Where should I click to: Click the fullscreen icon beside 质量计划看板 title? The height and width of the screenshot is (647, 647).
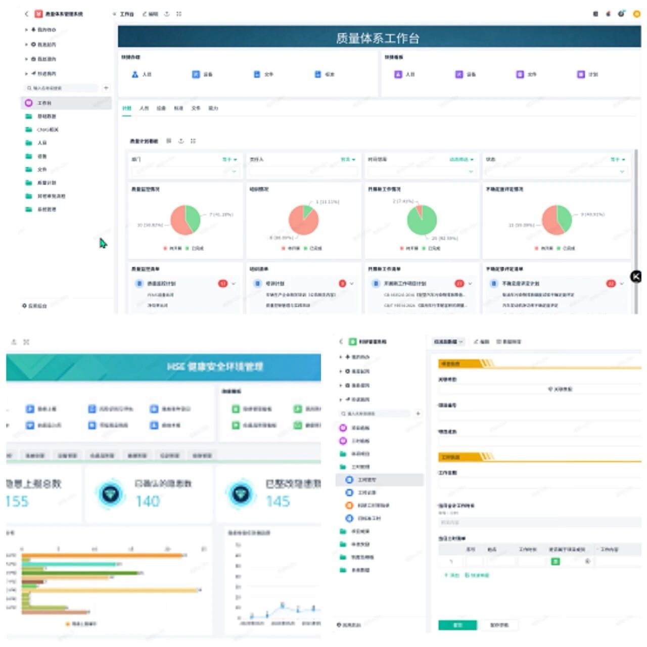point(193,141)
